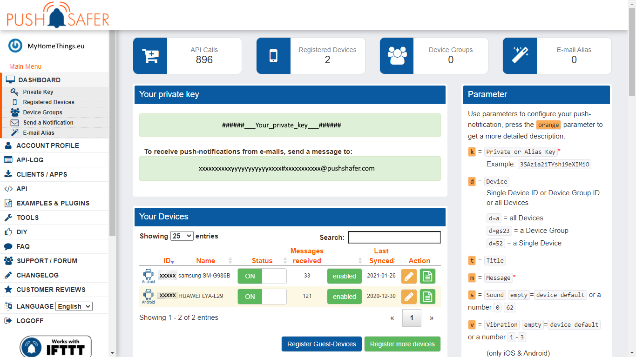
Task: Click the Pushsafer logo
Action: [x=58, y=15]
